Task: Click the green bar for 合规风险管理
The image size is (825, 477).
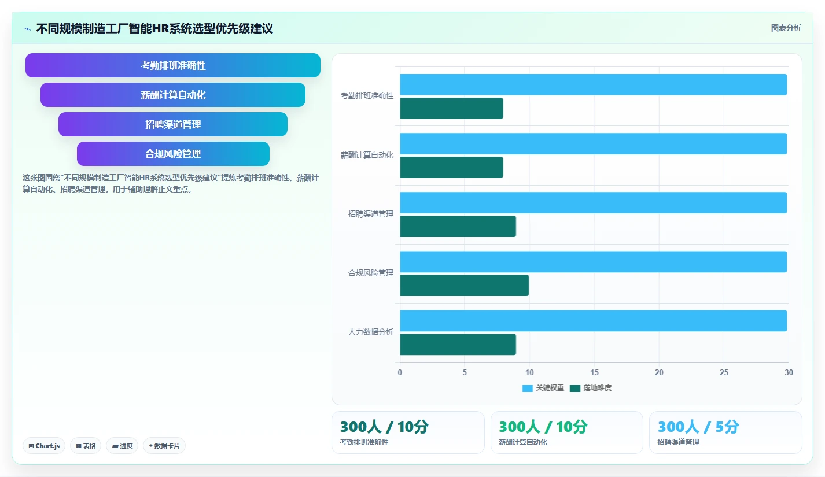Action: coord(464,285)
